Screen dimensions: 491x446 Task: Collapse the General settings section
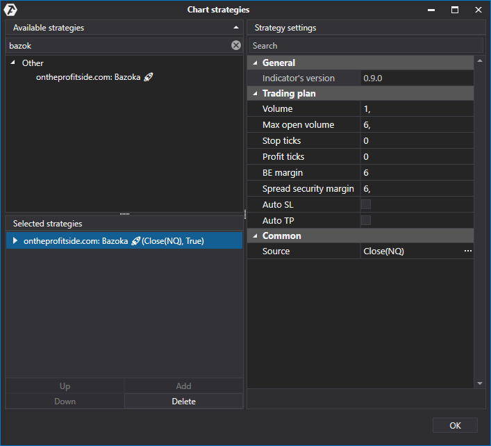coord(255,63)
